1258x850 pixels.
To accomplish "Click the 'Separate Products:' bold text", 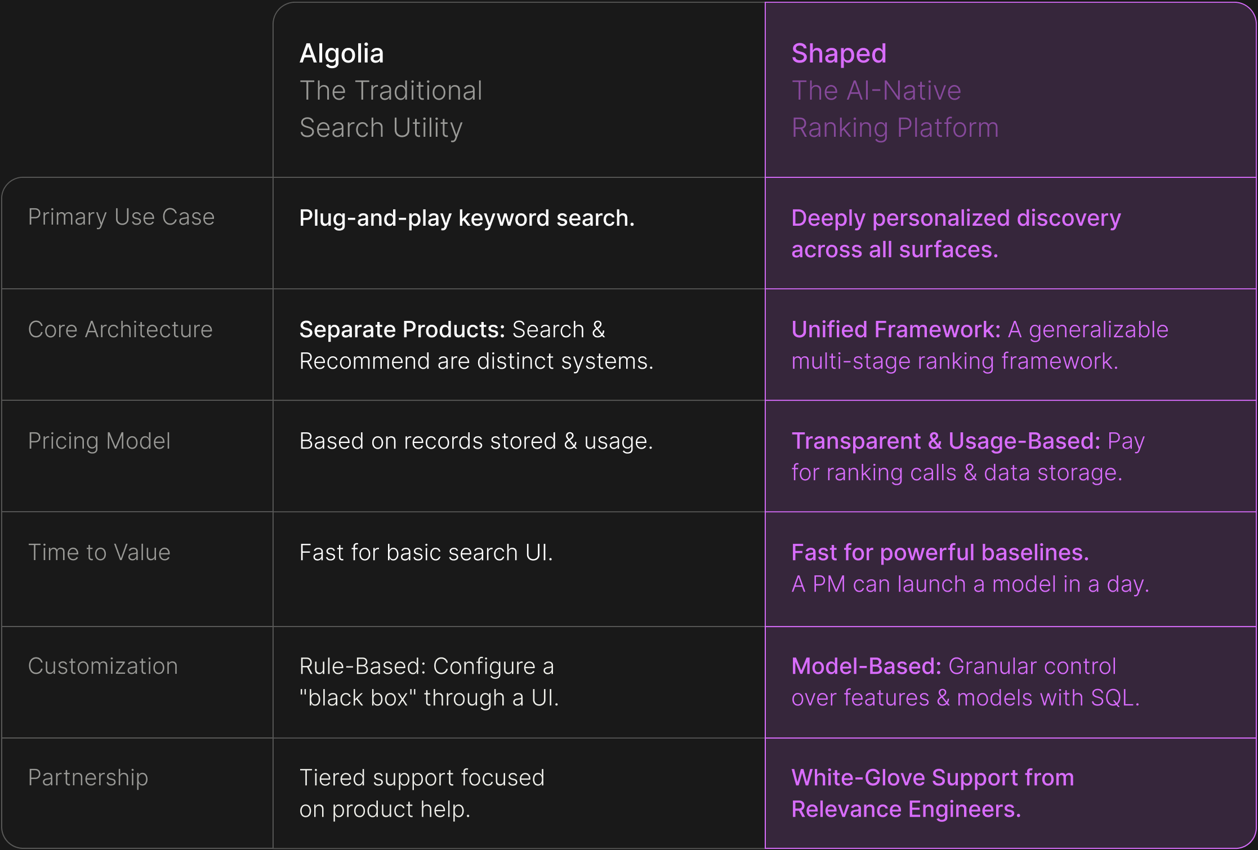I will (402, 329).
